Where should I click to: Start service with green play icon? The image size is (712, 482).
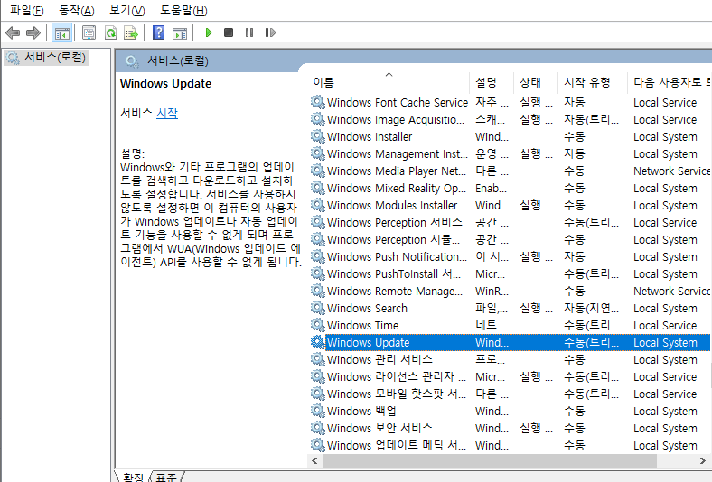pyautogui.click(x=209, y=32)
